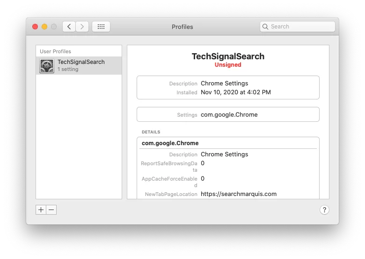Close the Profiles window
The height and width of the screenshot is (259, 365).
pyautogui.click(x=35, y=27)
